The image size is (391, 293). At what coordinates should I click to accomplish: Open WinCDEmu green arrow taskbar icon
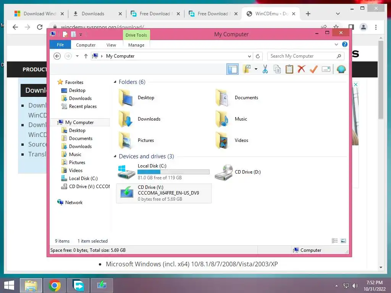pyautogui.click(x=102, y=285)
